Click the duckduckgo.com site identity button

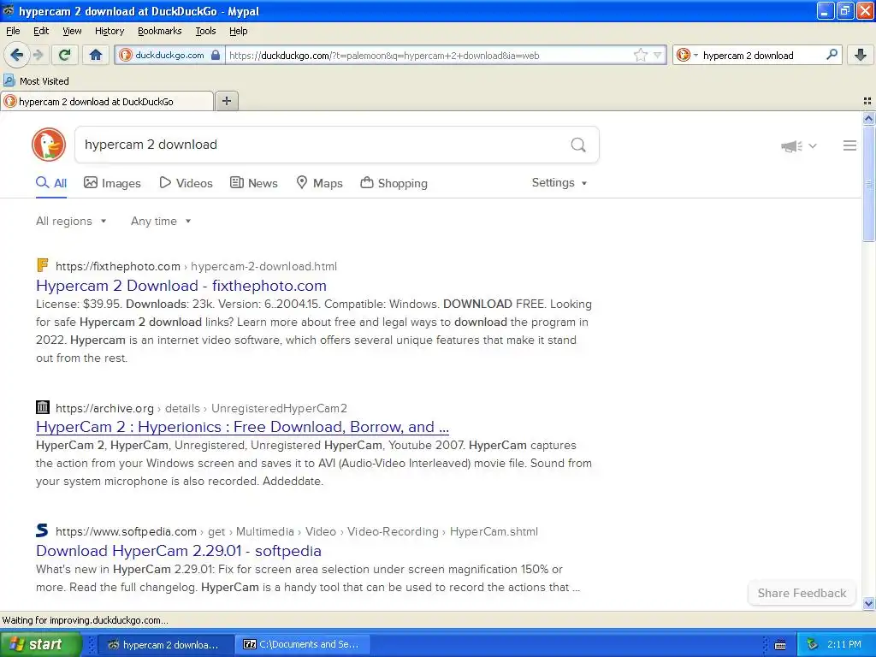170,55
